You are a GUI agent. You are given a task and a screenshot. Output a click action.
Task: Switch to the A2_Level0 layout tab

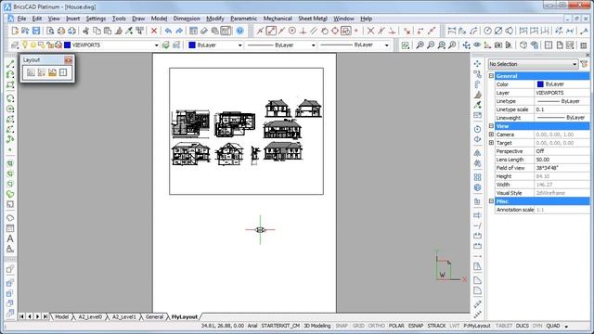90,317
